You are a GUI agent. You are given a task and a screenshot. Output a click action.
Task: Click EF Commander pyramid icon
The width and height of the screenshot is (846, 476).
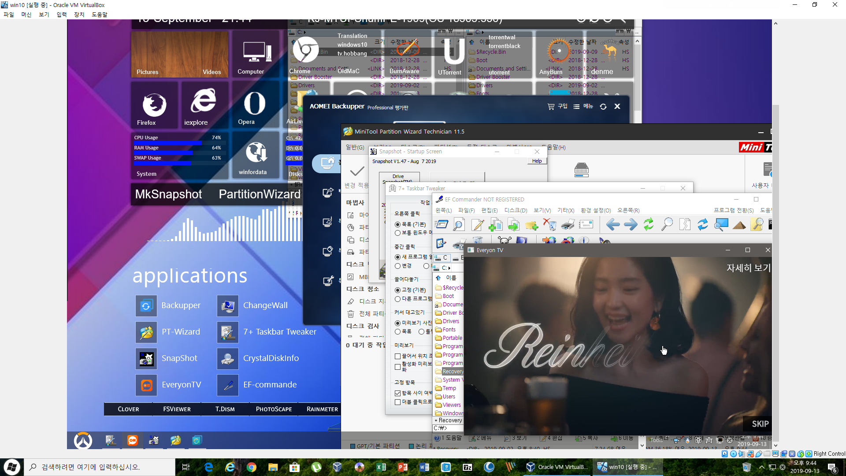(x=739, y=225)
